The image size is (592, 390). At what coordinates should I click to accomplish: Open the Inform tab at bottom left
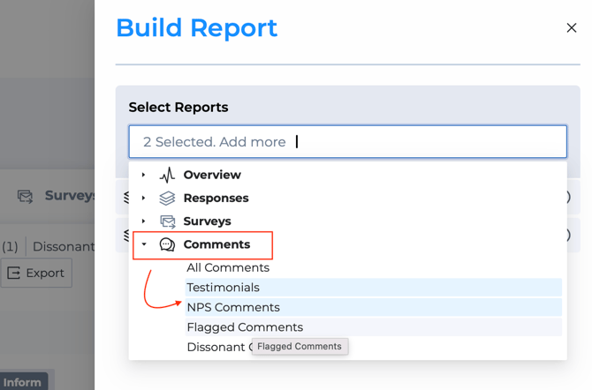22,382
